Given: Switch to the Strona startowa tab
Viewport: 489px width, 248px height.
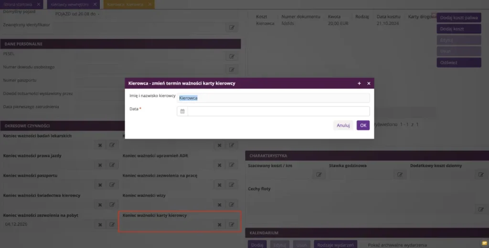Looking at the screenshot, I should pyautogui.click(x=18, y=4).
